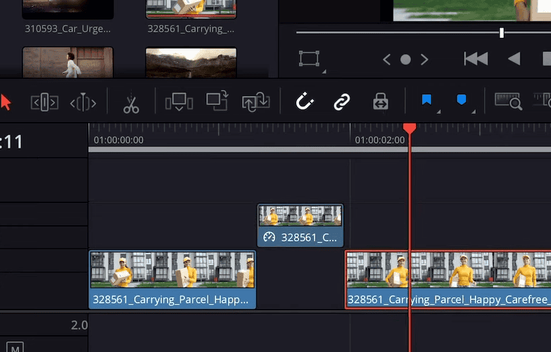Go to next keyframe arrow in viewer
Screen dimensions: 551x352
425,59
